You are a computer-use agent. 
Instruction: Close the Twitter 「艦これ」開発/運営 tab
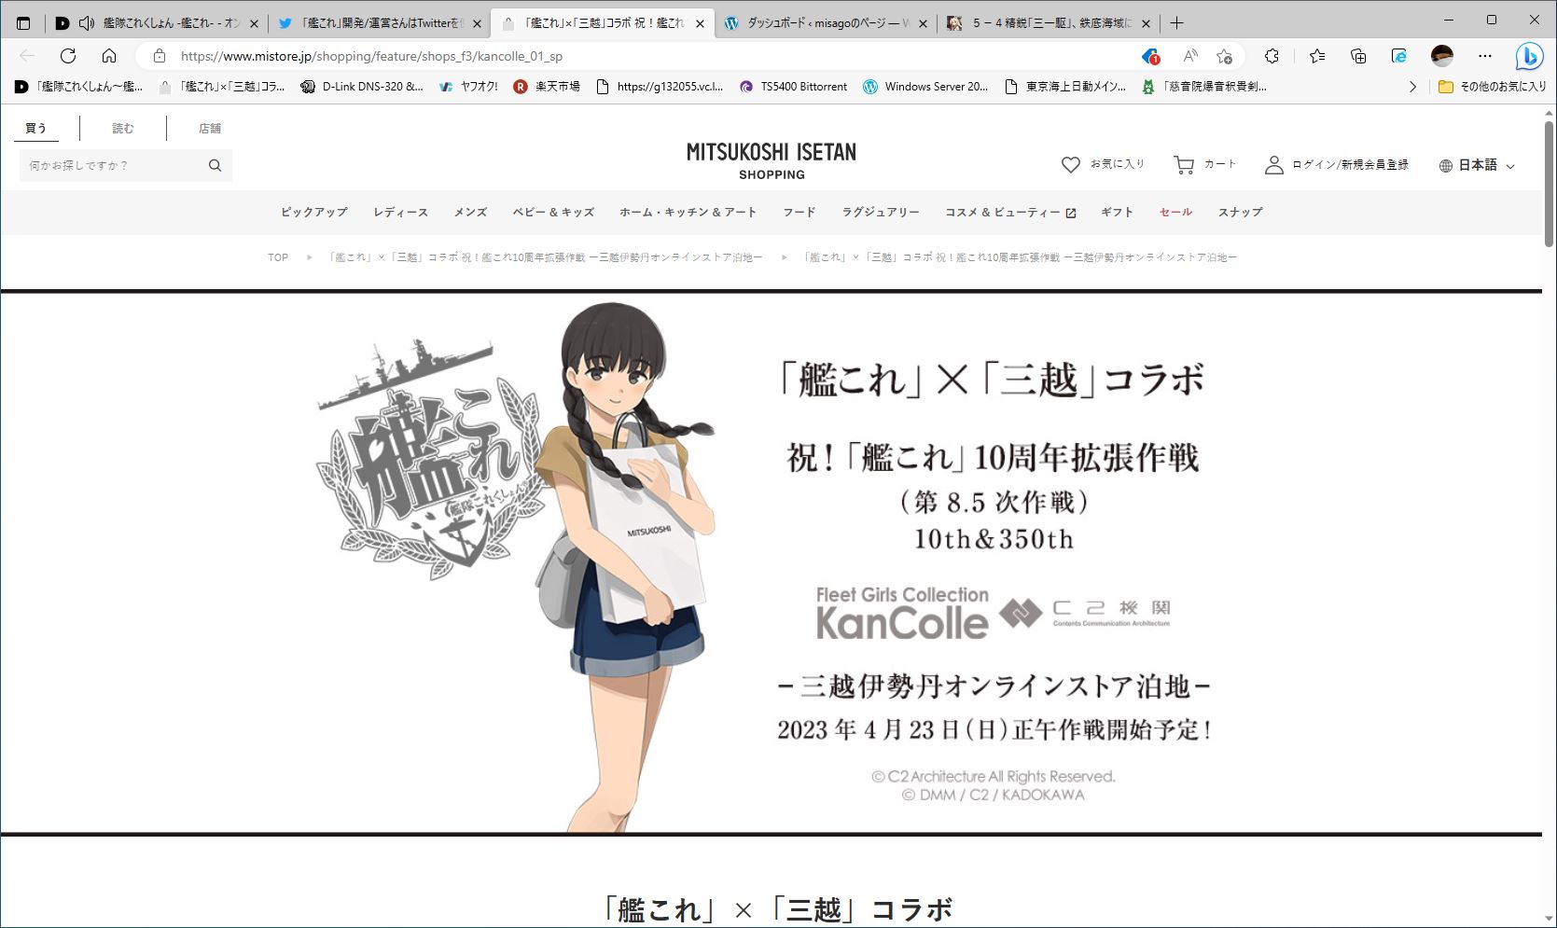[x=477, y=24]
